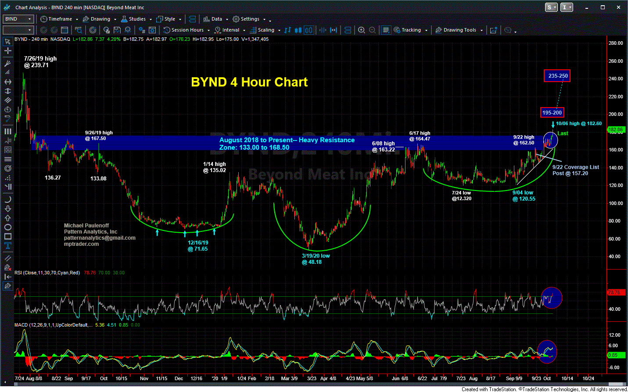Click the zoom out magnifier icon
The width and height of the screenshot is (628, 392).
tap(372, 30)
